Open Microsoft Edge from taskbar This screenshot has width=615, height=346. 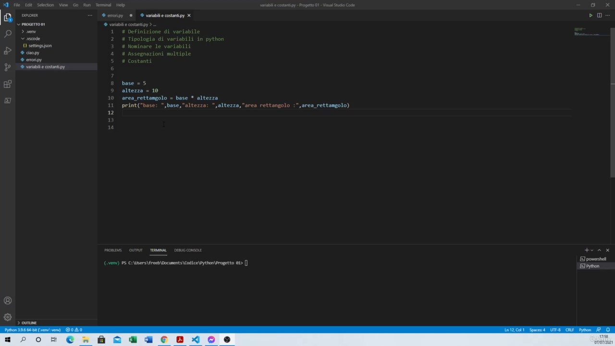[x=70, y=340]
